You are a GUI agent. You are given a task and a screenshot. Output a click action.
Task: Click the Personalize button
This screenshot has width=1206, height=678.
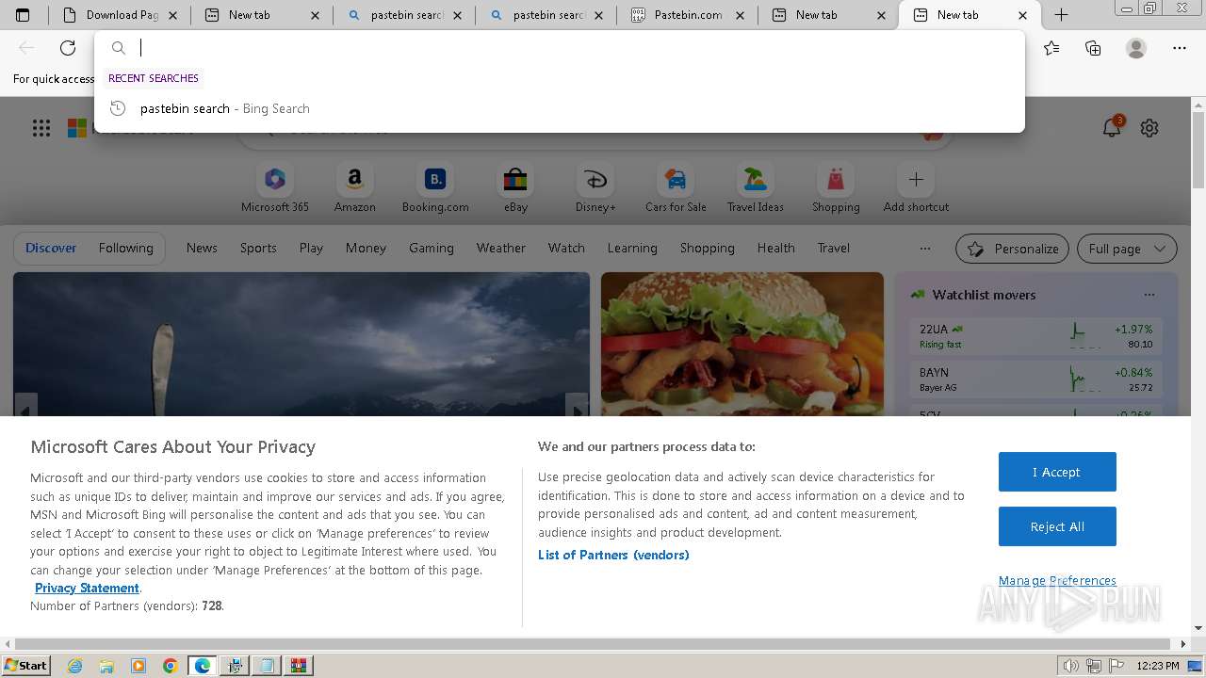coord(1012,249)
